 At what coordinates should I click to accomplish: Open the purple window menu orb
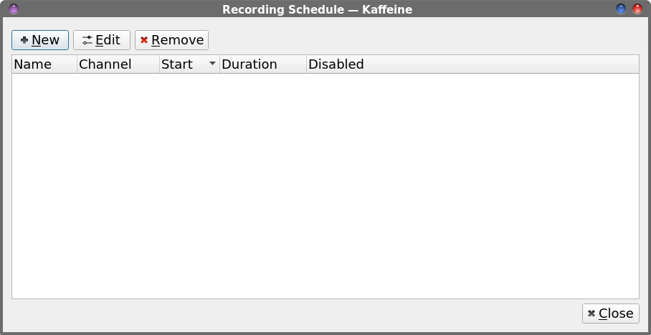pos(14,9)
